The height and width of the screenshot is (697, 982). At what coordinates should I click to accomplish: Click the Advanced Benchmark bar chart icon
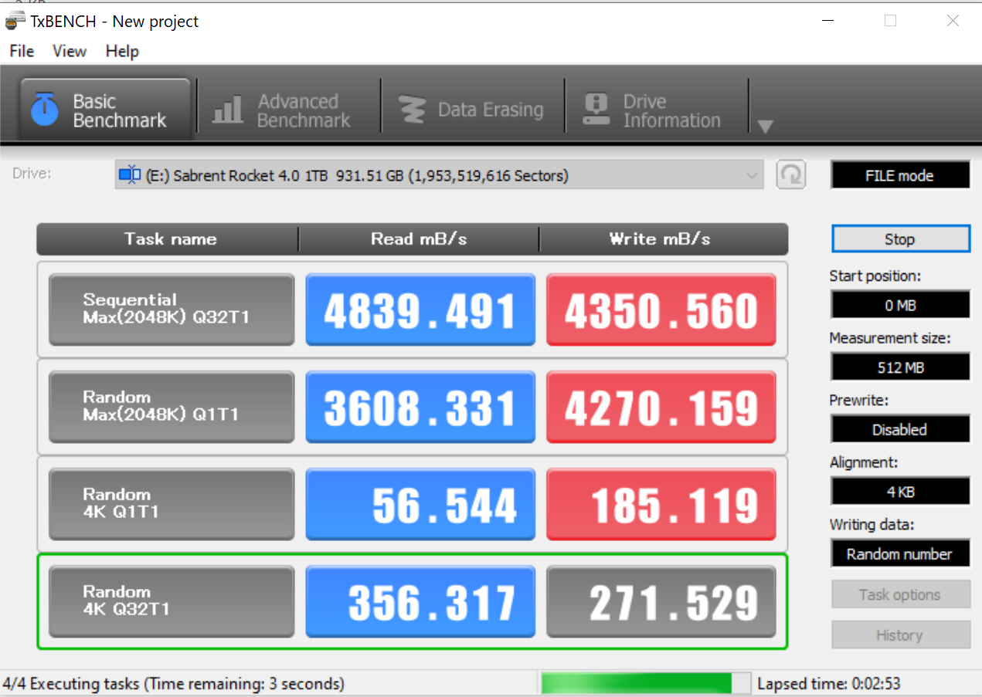coord(227,110)
